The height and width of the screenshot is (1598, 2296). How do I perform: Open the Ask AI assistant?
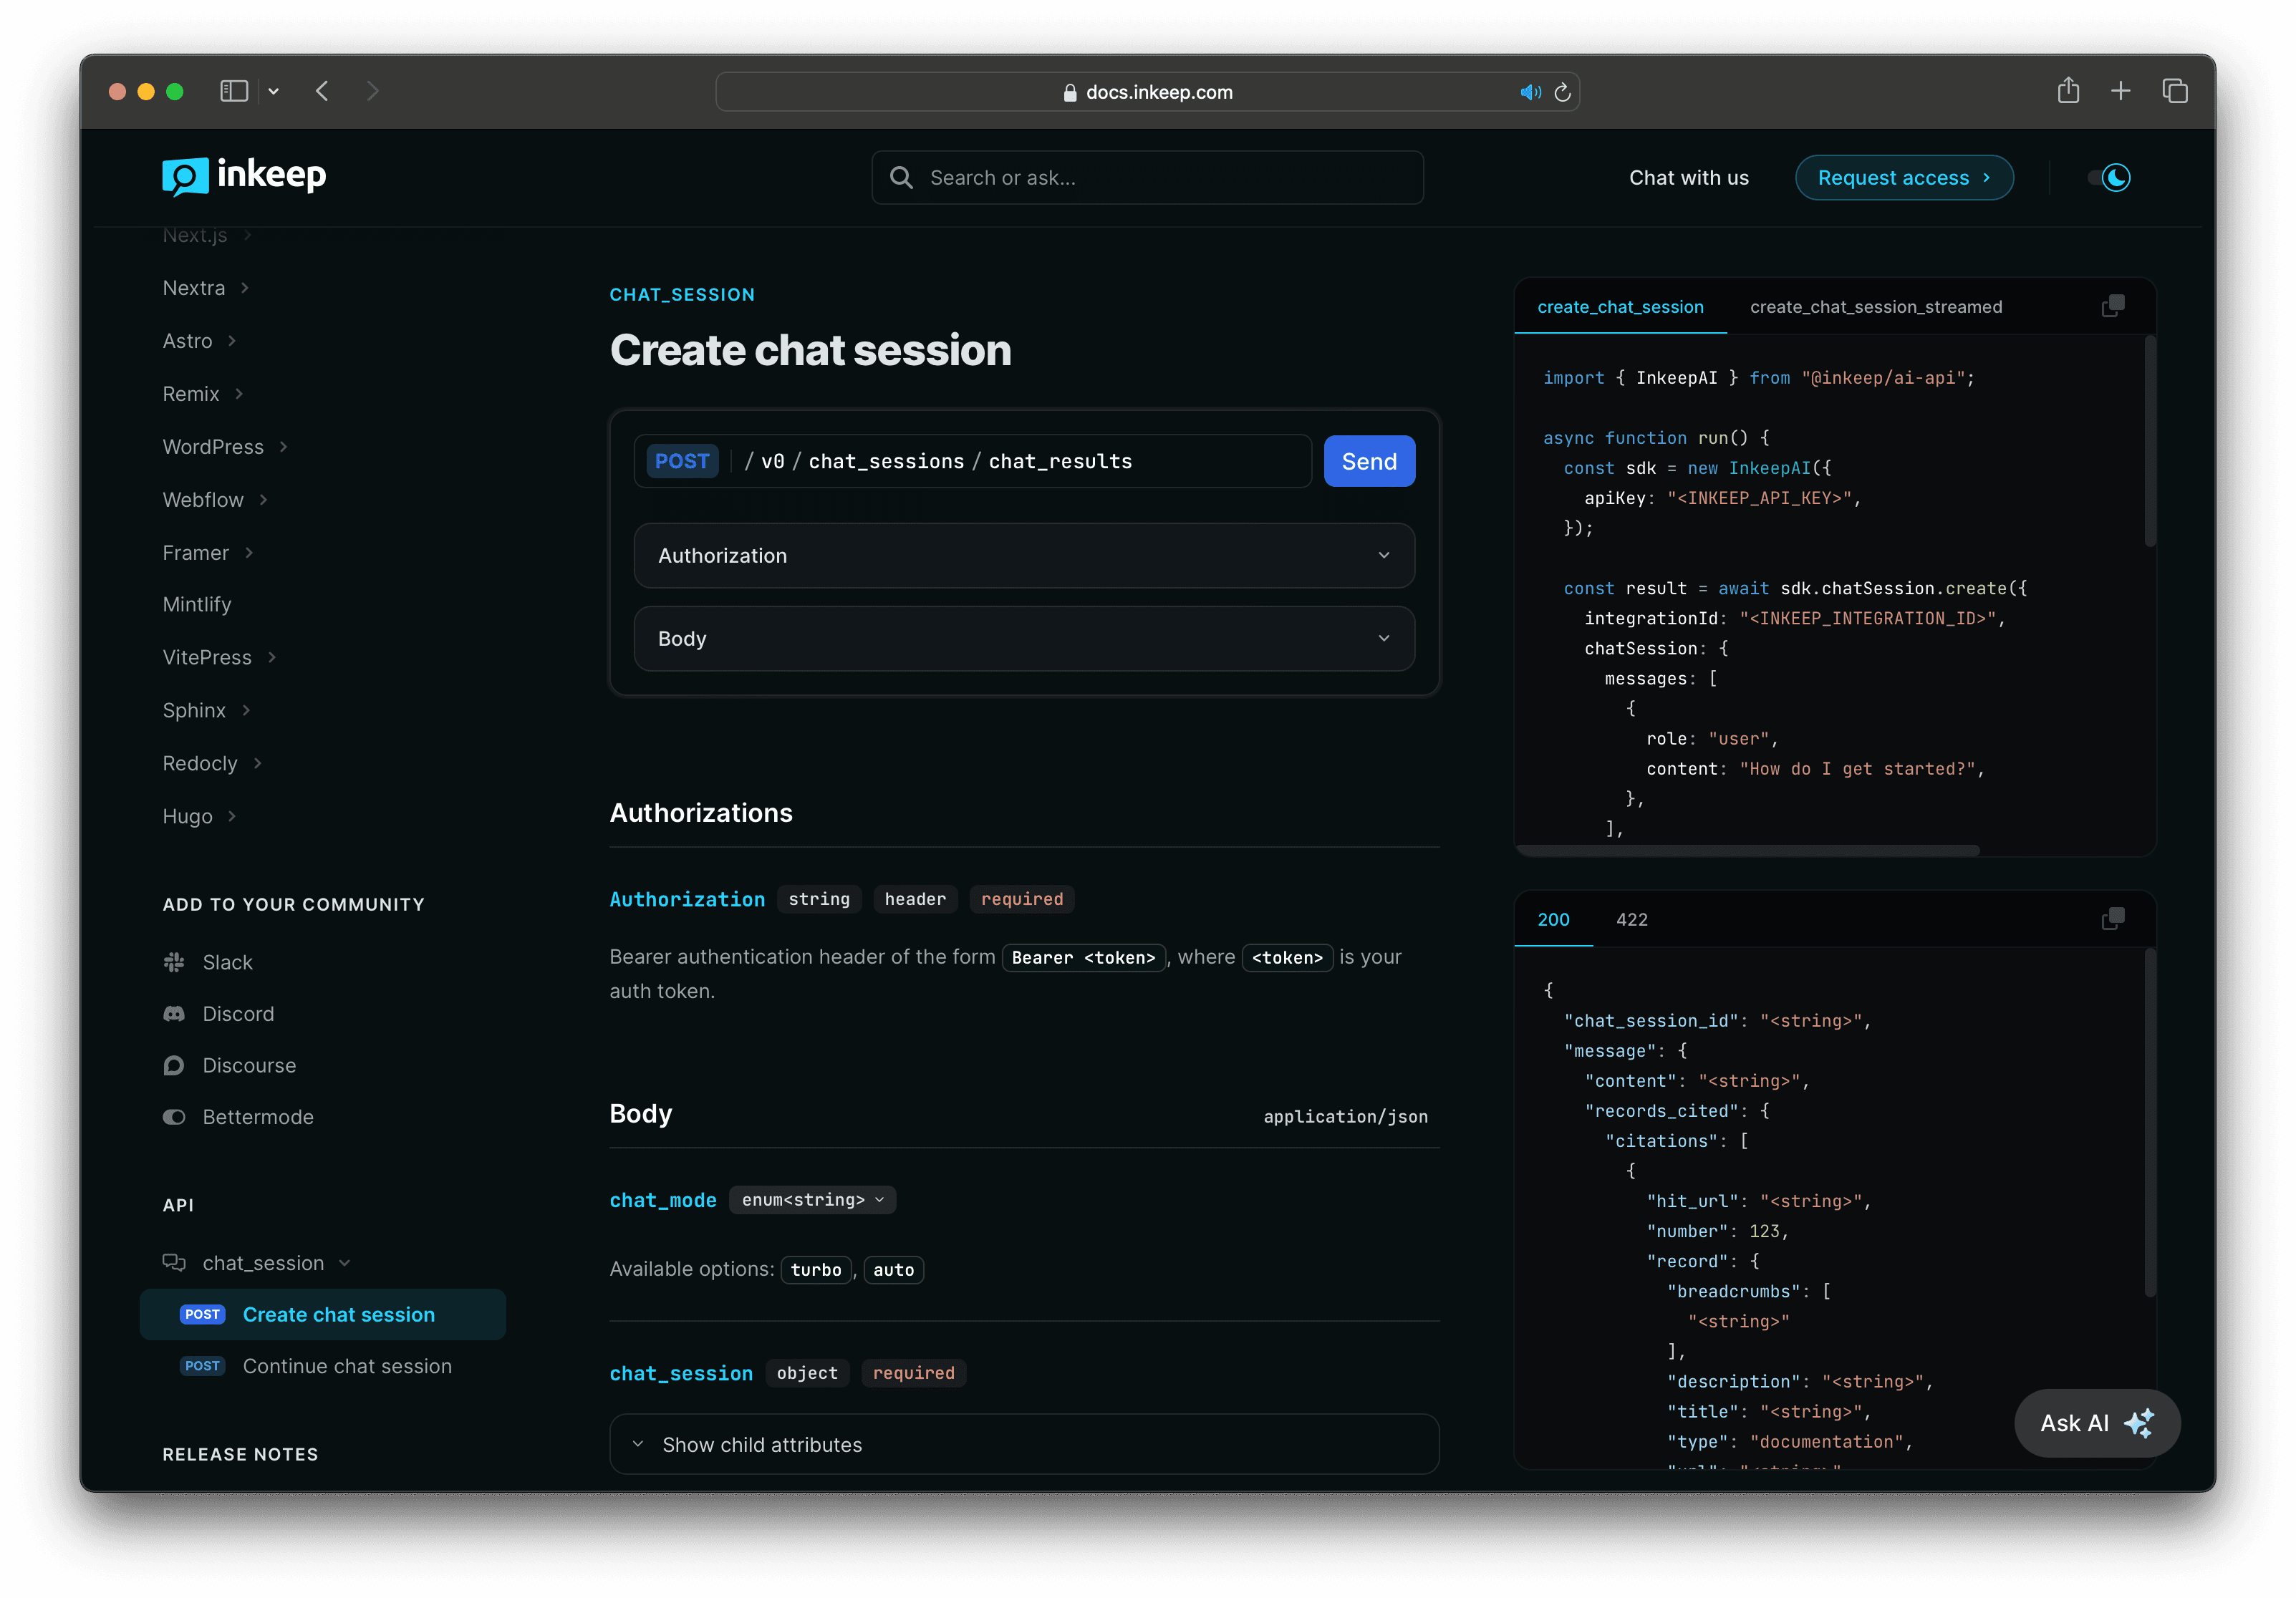click(x=2097, y=1423)
